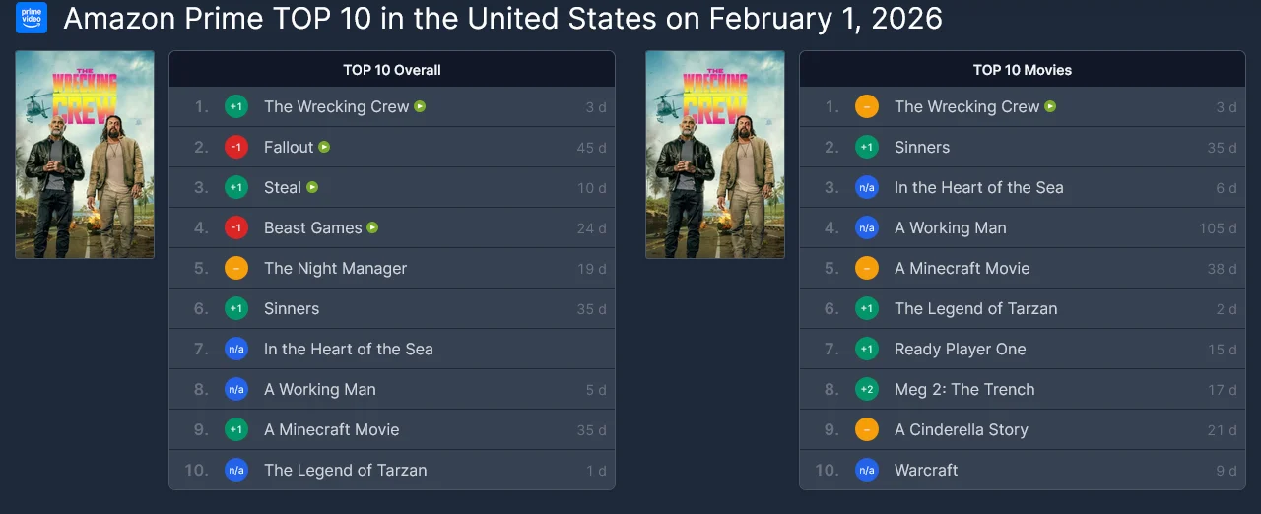Click play icon by The Wrecking Crew in Movies list
The image size is (1261, 514).
click(x=1050, y=106)
